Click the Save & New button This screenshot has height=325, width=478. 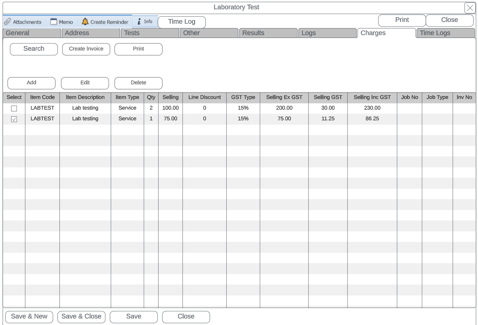point(29,317)
